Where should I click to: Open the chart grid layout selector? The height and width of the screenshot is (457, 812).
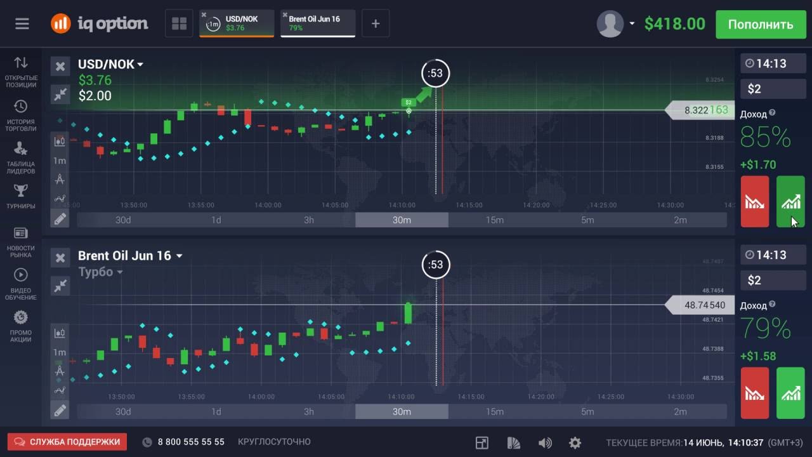click(x=180, y=24)
